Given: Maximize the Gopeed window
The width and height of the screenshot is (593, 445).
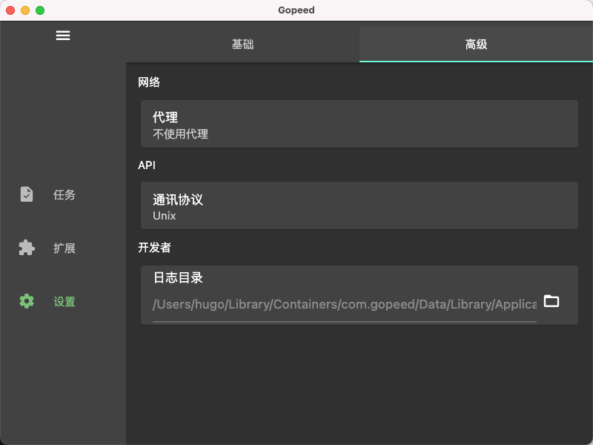Looking at the screenshot, I should click(40, 10).
